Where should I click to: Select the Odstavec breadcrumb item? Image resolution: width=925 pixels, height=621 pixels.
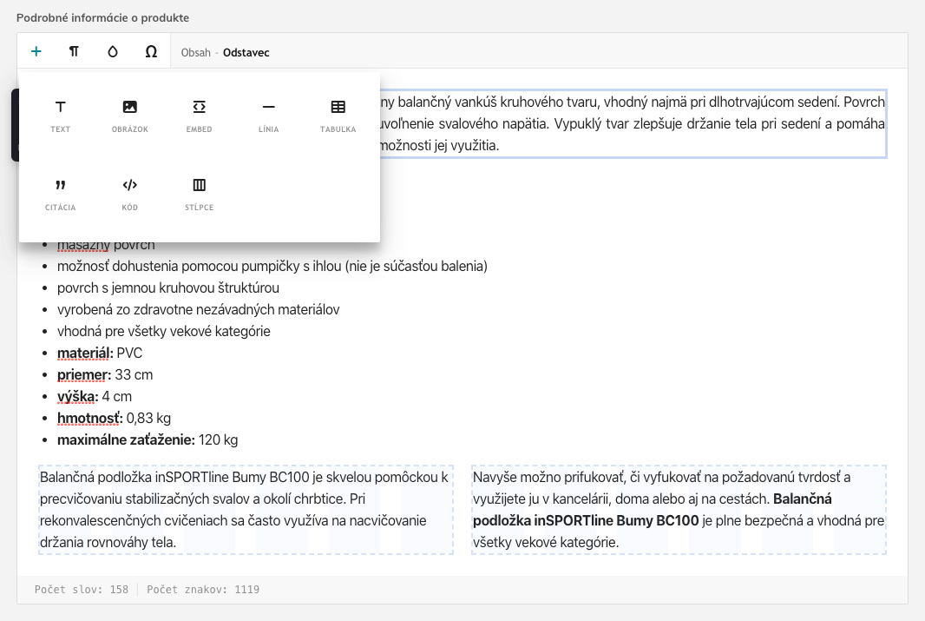[246, 52]
